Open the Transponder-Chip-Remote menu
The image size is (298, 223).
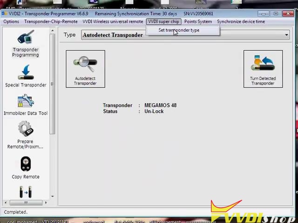point(51,22)
